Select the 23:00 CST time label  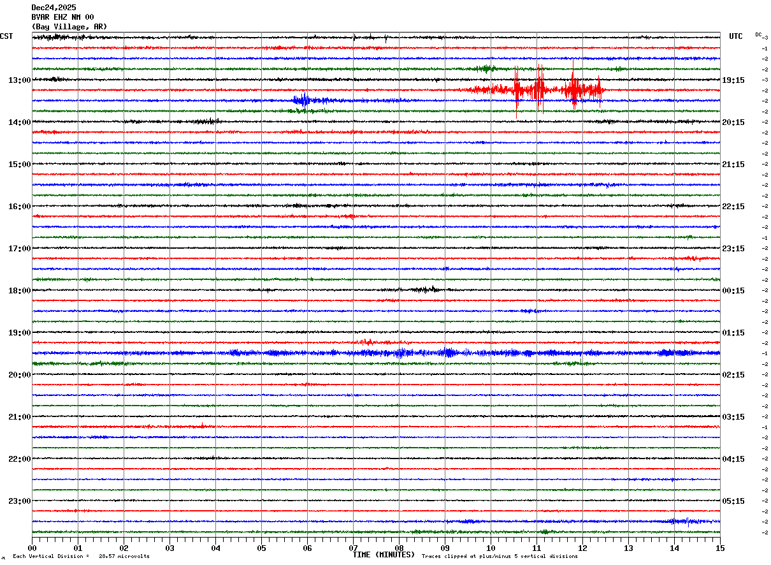point(20,501)
